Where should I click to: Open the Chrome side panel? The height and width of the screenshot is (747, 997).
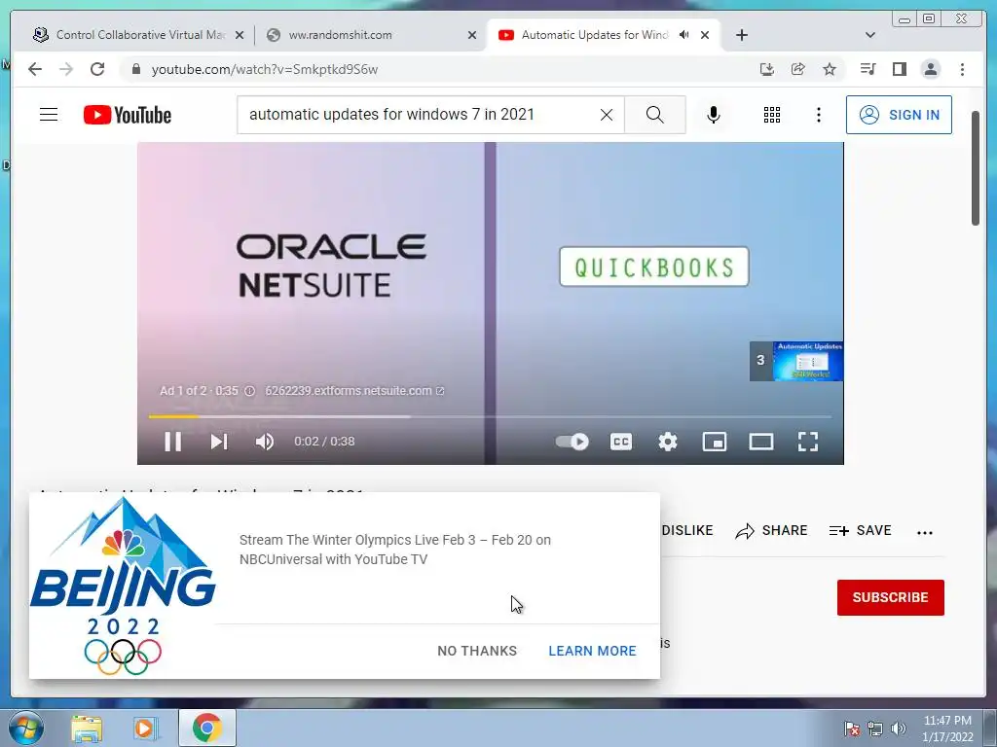pos(899,69)
